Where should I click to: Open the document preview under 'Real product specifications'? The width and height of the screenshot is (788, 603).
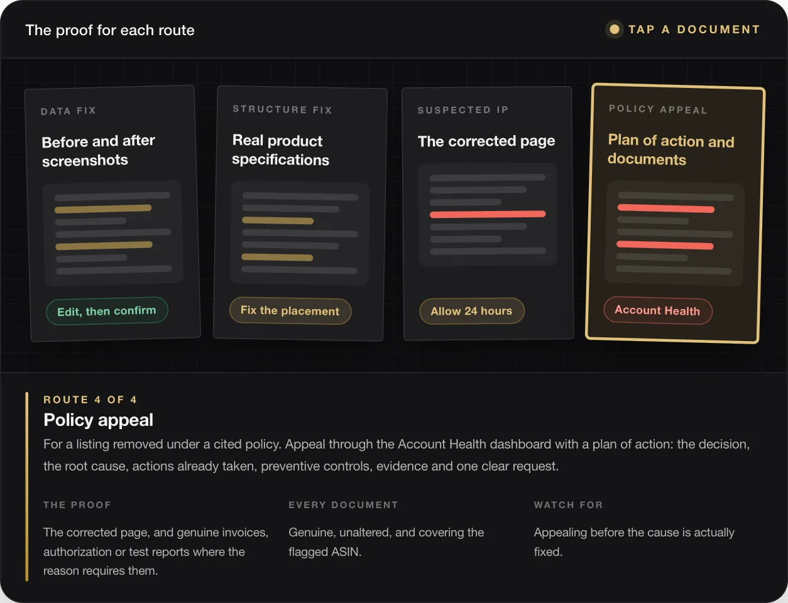(x=300, y=234)
